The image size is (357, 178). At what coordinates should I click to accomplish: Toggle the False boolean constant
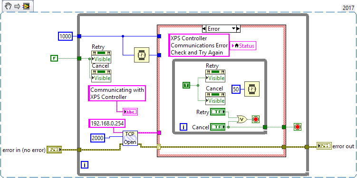coord(54,59)
